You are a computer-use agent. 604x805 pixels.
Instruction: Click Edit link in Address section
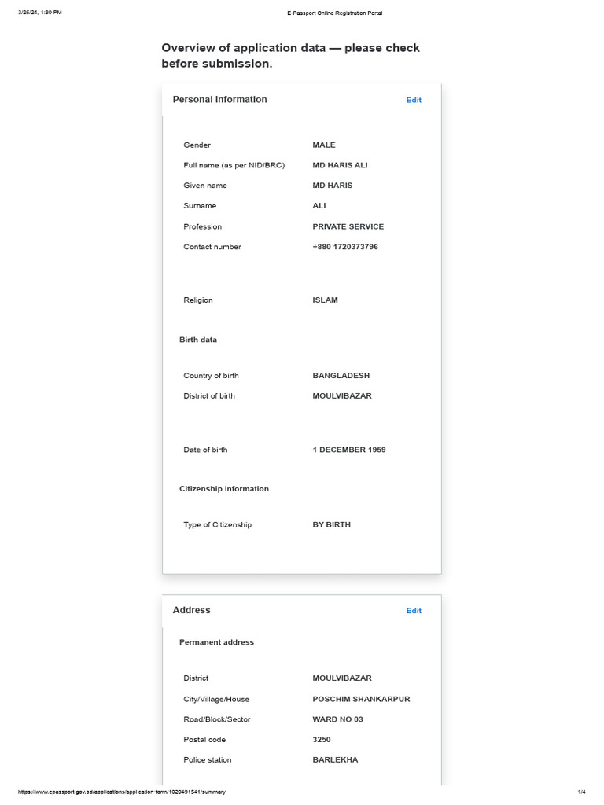click(x=414, y=611)
